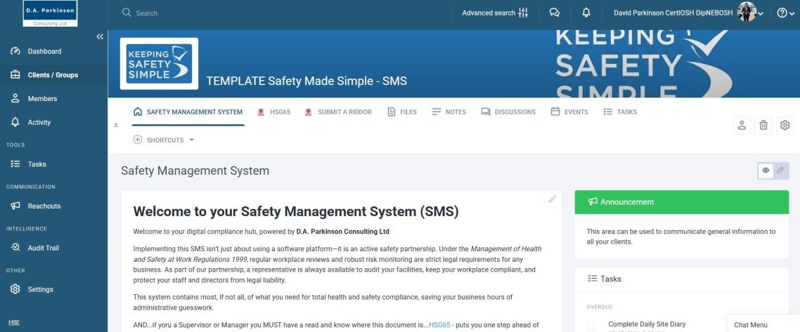Click the plus icon beside Shortcuts
The image size is (800, 332).
[137, 140]
